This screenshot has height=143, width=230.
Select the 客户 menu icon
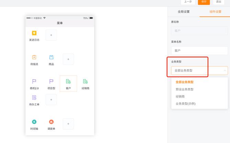coord(68,82)
